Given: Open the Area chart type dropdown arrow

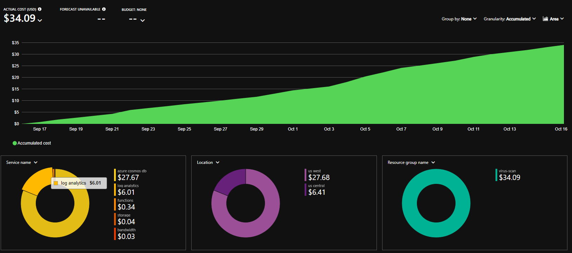Looking at the screenshot, I should tap(562, 19).
